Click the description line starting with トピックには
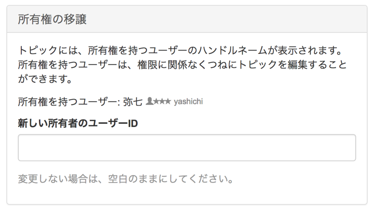Image resolution: width=379 pixels, height=214 pixels. [181, 51]
